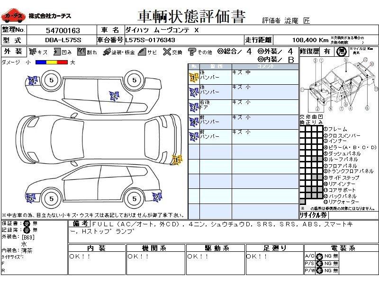Click damage marker 4 on the car diagram
This screenshot has height=284, width=379.
(x=33, y=80)
